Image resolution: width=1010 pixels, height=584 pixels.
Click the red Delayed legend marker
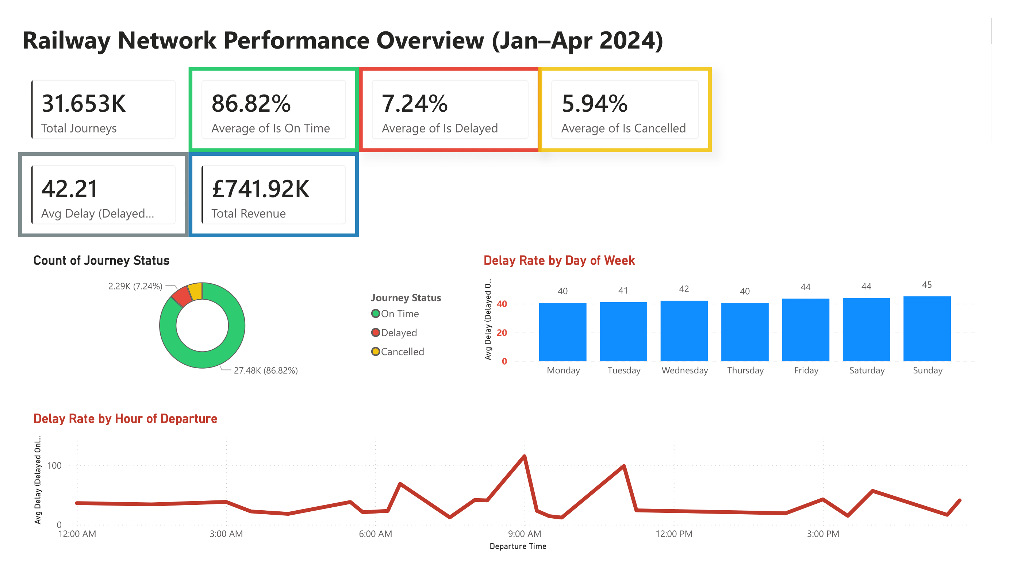[375, 332]
